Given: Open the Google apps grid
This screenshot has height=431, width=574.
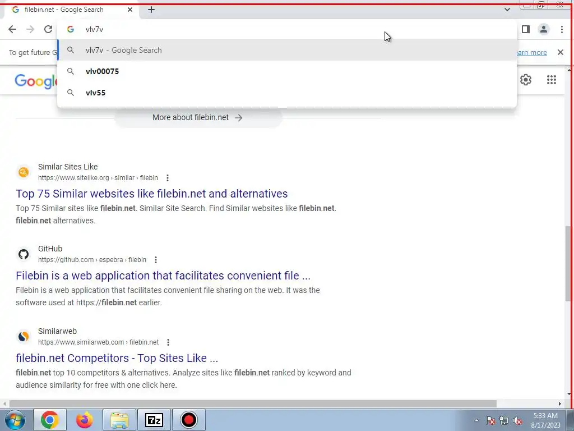Looking at the screenshot, I should [x=552, y=80].
